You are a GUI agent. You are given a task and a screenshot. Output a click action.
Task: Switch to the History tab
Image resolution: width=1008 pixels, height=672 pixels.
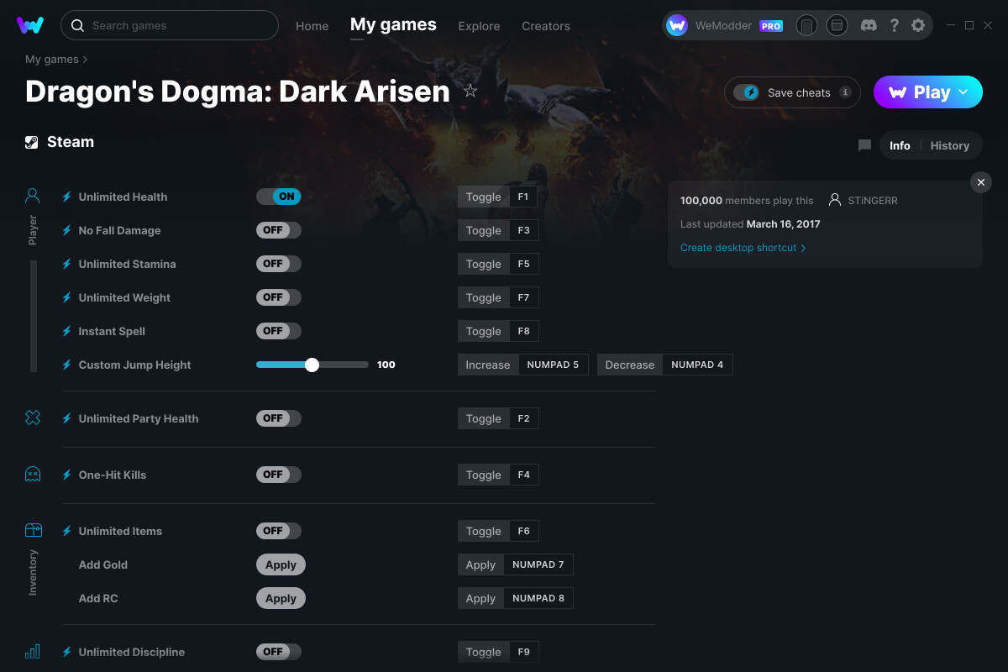pyautogui.click(x=950, y=145)
